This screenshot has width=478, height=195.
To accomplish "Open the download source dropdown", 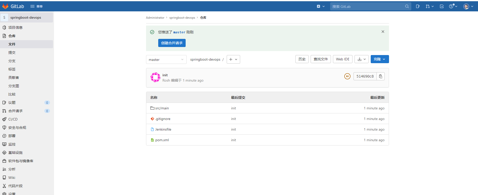I will 362,59.
